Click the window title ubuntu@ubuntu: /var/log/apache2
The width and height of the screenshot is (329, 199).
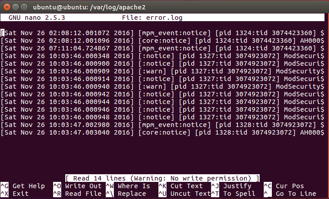89,7
